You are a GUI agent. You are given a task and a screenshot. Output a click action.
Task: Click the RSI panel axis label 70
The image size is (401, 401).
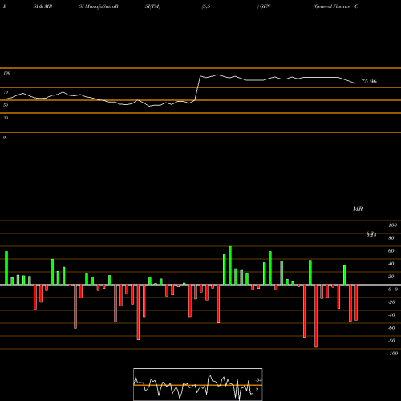(6, 92)
